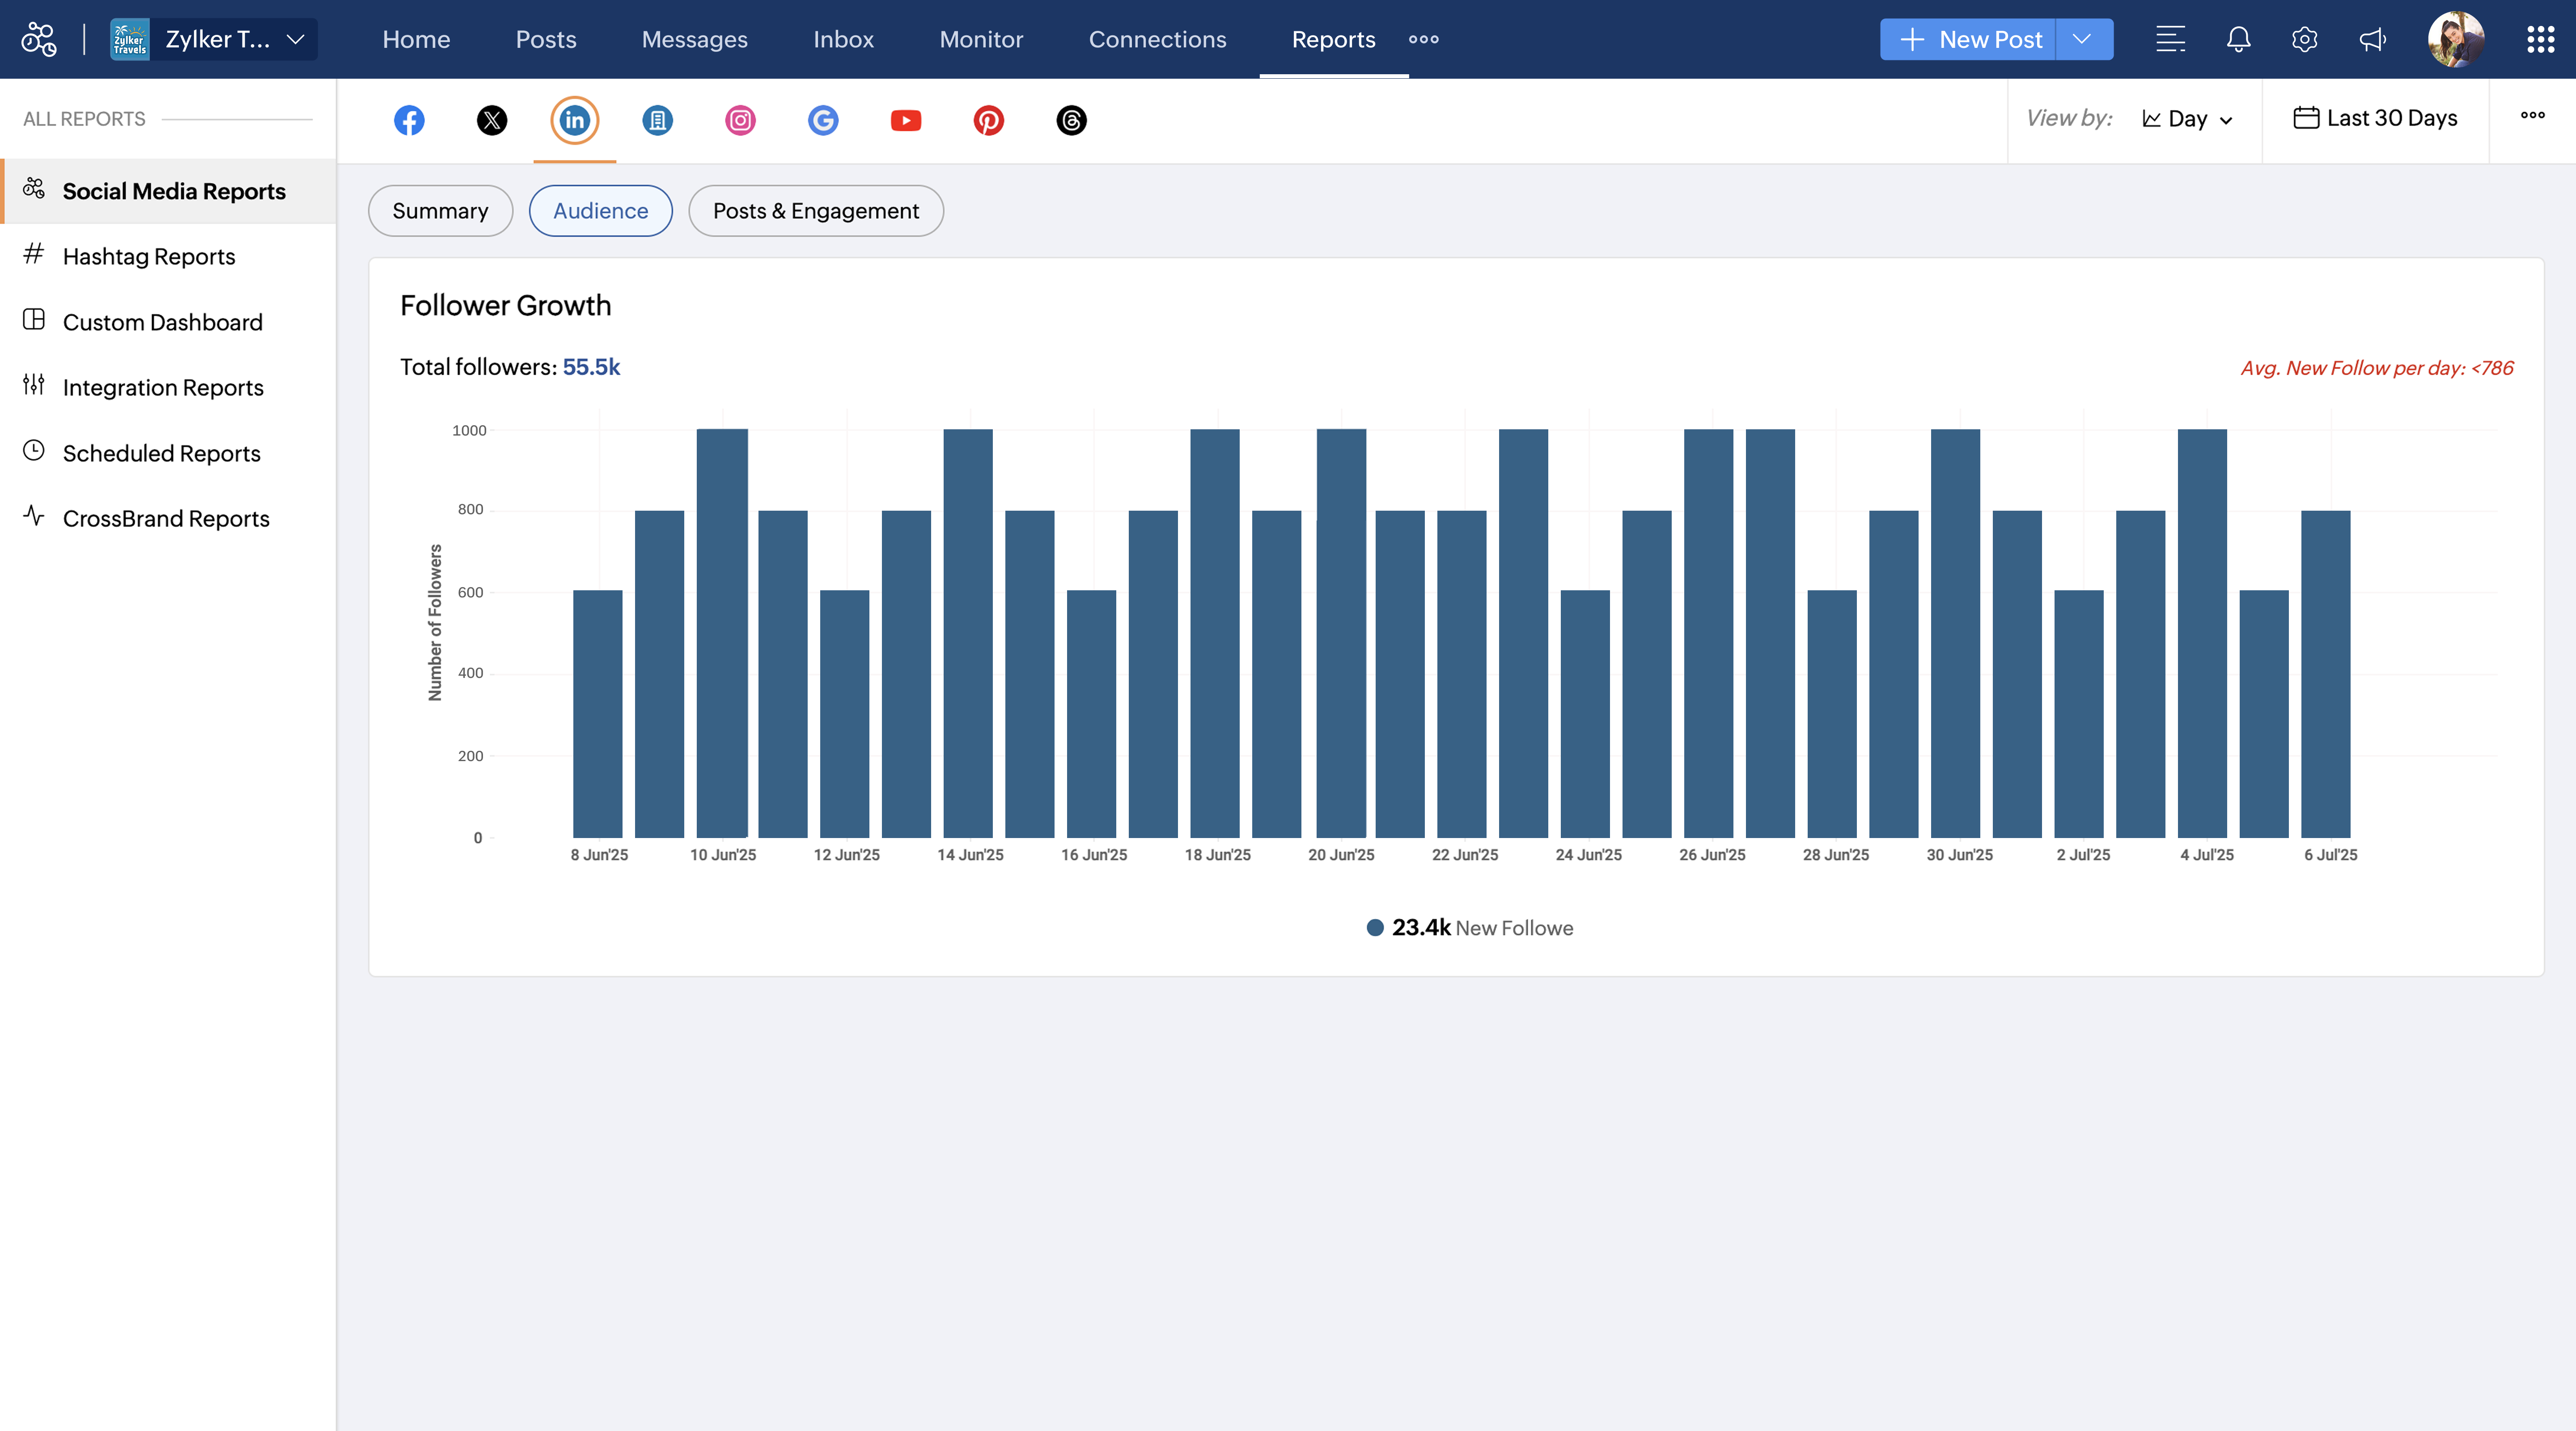2576x1431 pixels.
Task: Click the Scheduled Reports clock icon
Action: [34, 450]
